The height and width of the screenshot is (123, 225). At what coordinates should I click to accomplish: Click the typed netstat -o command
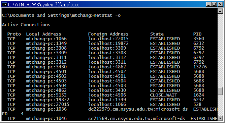107,15
